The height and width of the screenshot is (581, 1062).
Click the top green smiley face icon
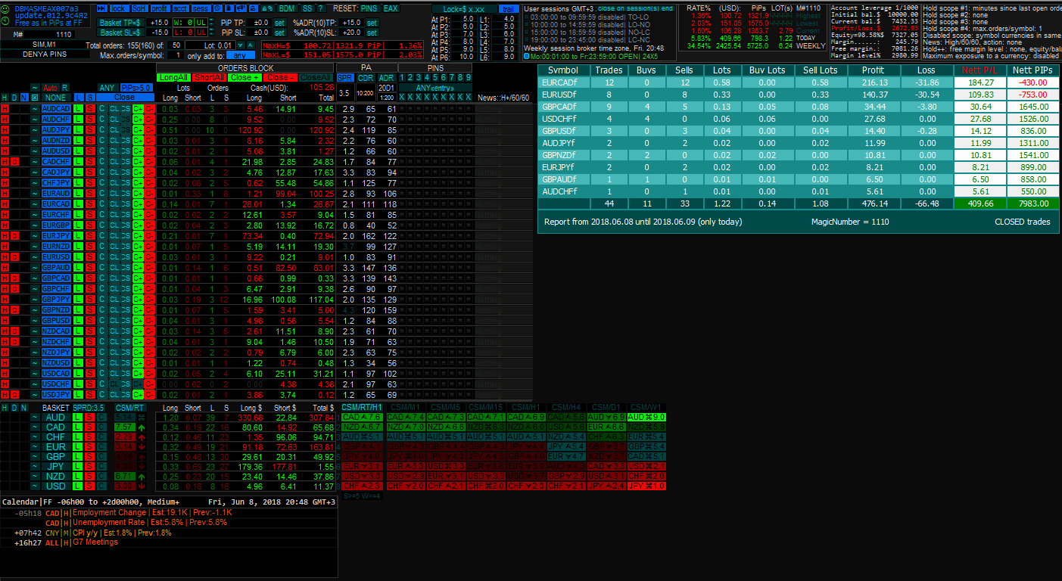(x=5, y=9)
